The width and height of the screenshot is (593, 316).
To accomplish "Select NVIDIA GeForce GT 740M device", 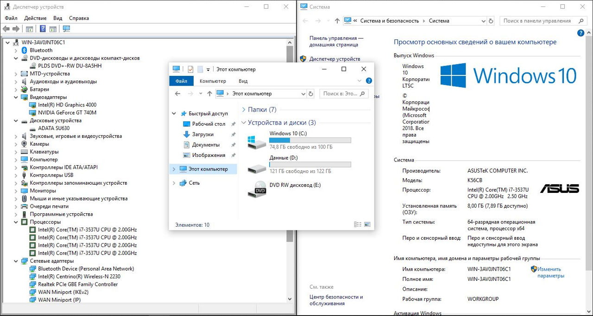I will click(x=67, y=112).
